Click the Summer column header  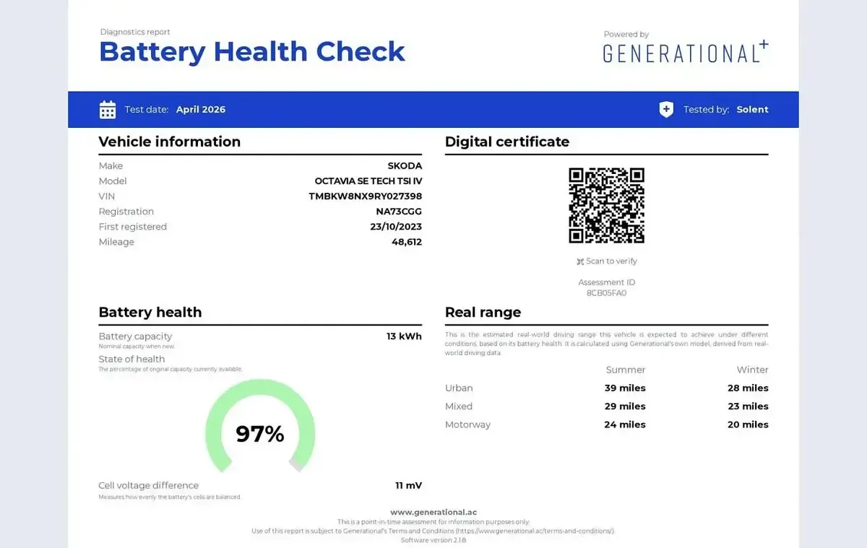tap(626, 370)
